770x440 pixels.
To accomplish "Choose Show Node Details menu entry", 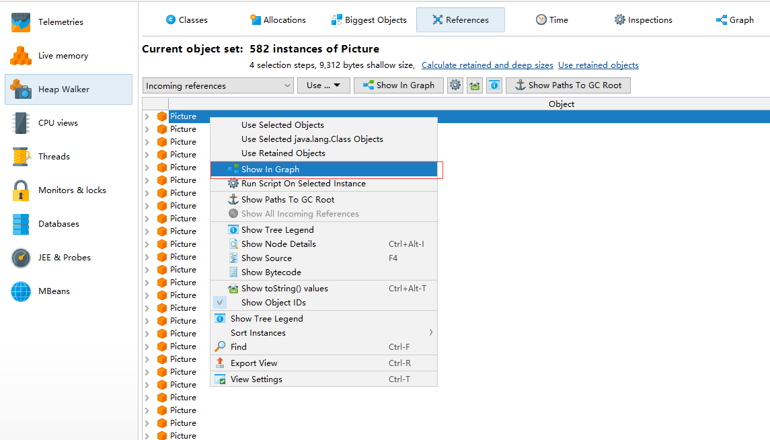I will (323, 244).
